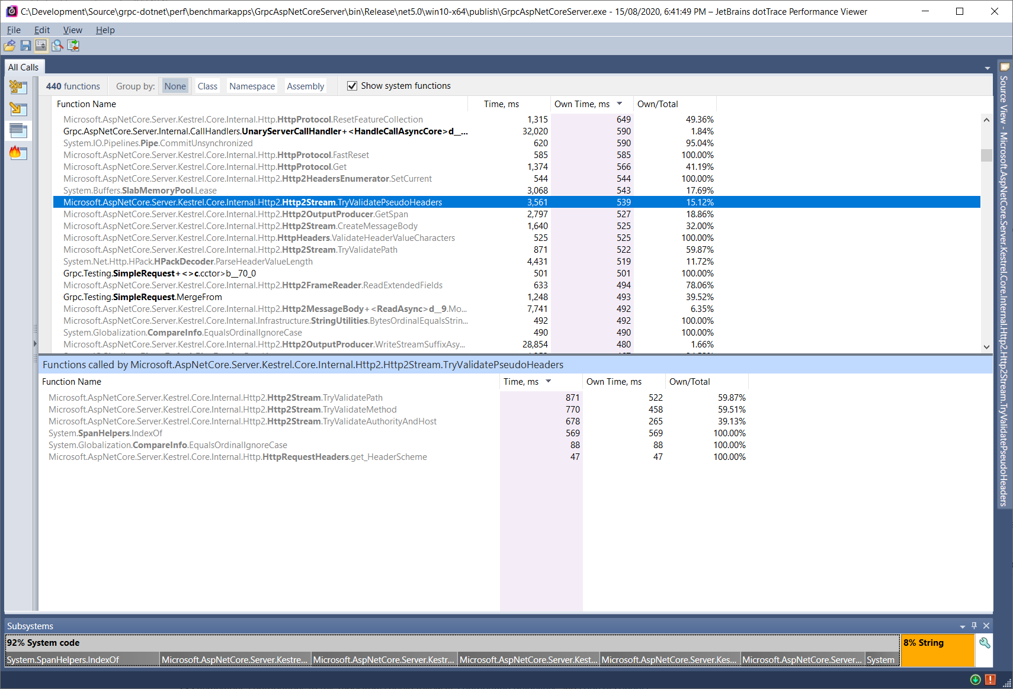Viewport: 1013px width, 689px height.
Task: Select HttpProtocol.ResetFeatureCollection row
Action: 517,120
